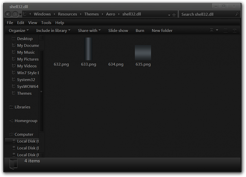The height and width of the screenshot is (177, 246).
Task: Click the Desktop folder icon in sidebar
Action: (14, 38)
